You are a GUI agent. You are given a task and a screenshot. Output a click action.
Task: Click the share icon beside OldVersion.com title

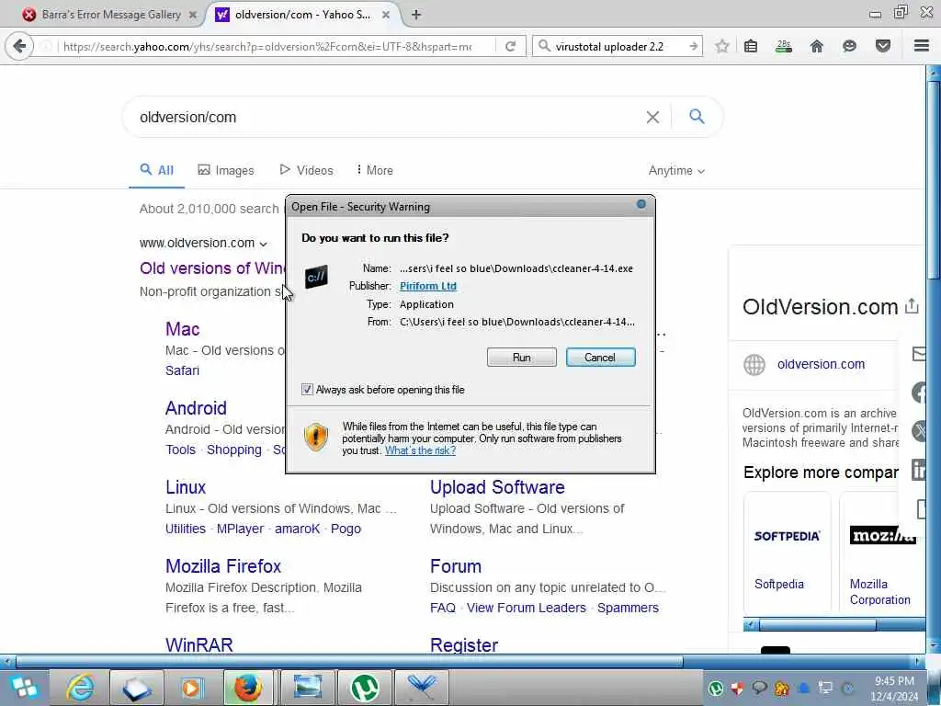point(912,305)
